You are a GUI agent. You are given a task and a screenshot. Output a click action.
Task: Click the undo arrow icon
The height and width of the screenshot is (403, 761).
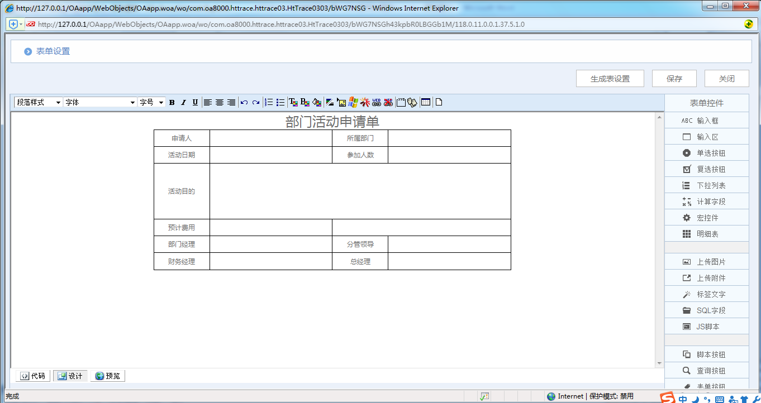(x=244, y=102)
